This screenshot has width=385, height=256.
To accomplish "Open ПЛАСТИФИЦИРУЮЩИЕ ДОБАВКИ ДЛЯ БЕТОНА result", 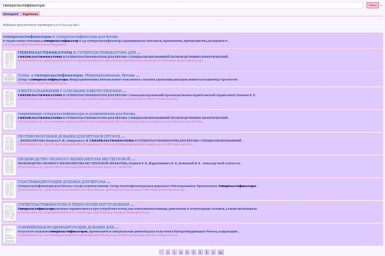I will click(64, 182).
